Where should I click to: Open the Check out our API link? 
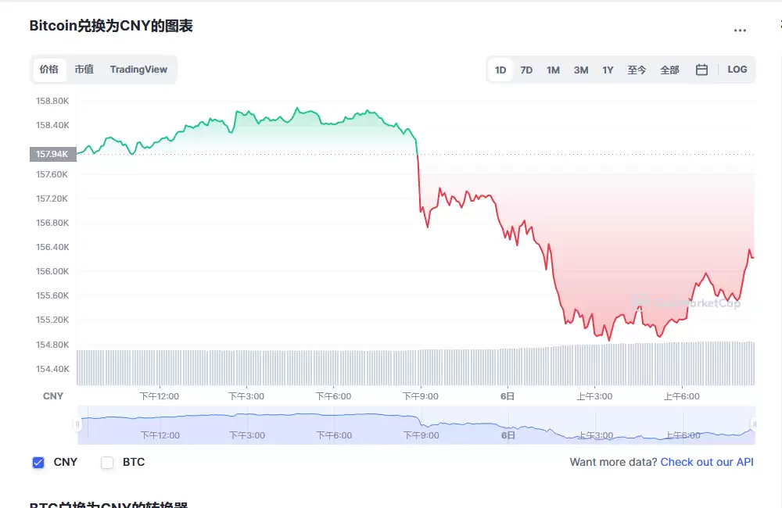click(x=706, y=462)
